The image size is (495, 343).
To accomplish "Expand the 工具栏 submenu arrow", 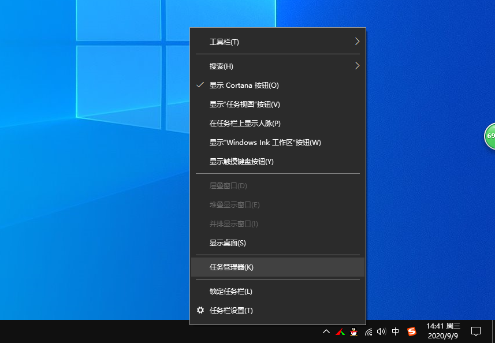I will pyautogui.click(x=357, y=42).
